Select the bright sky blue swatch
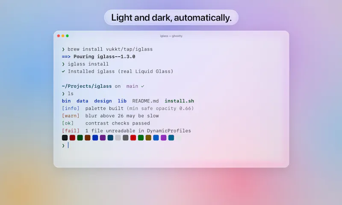The image size is (342, 205). tap(156, 138)
